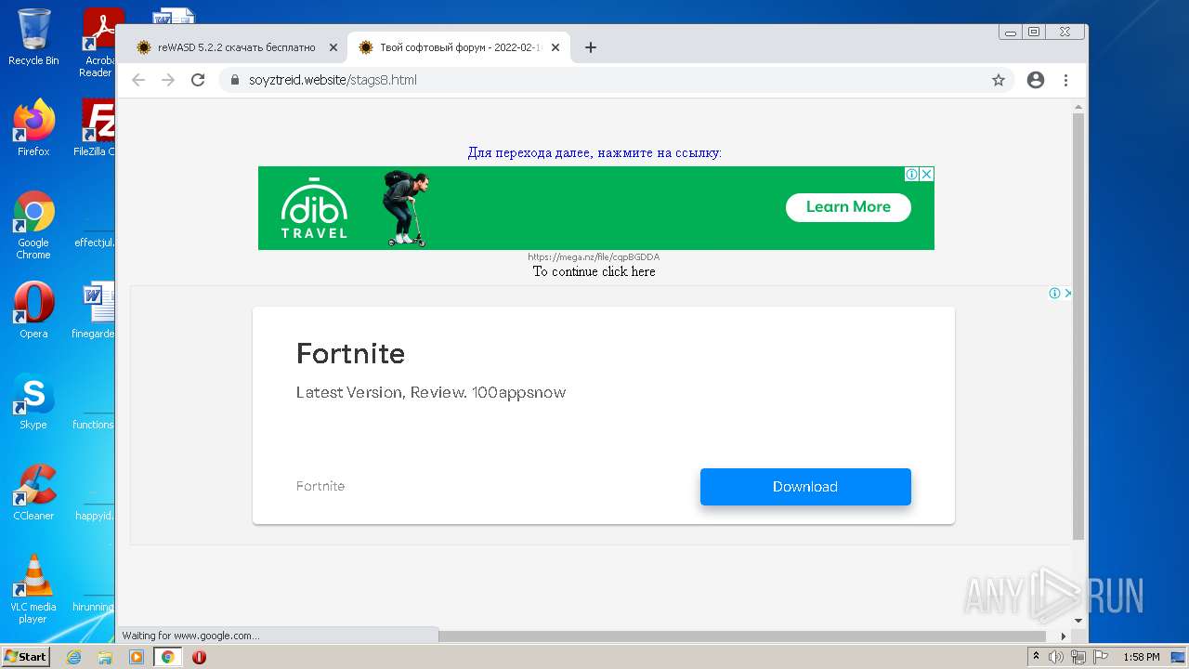Image resolution: width=1189 pixels, height=669 pixels.
Task: Close the reWASD 5.2.2 tab
Action: click(x=333, y=47)
